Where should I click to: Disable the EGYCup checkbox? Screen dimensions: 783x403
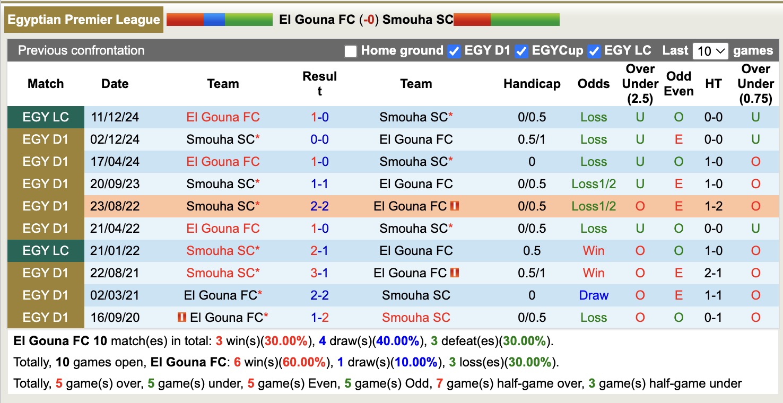click(521, 51)
